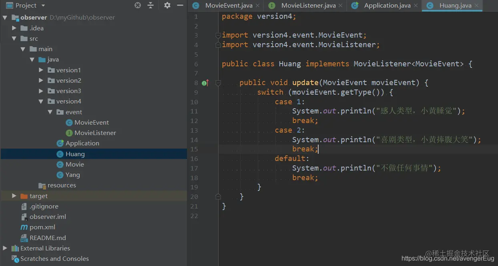Click the 'implements' keyword on line 6
The width and height of the screenshot is (498, 266).
pyautogui.click(x=327, y=64)
